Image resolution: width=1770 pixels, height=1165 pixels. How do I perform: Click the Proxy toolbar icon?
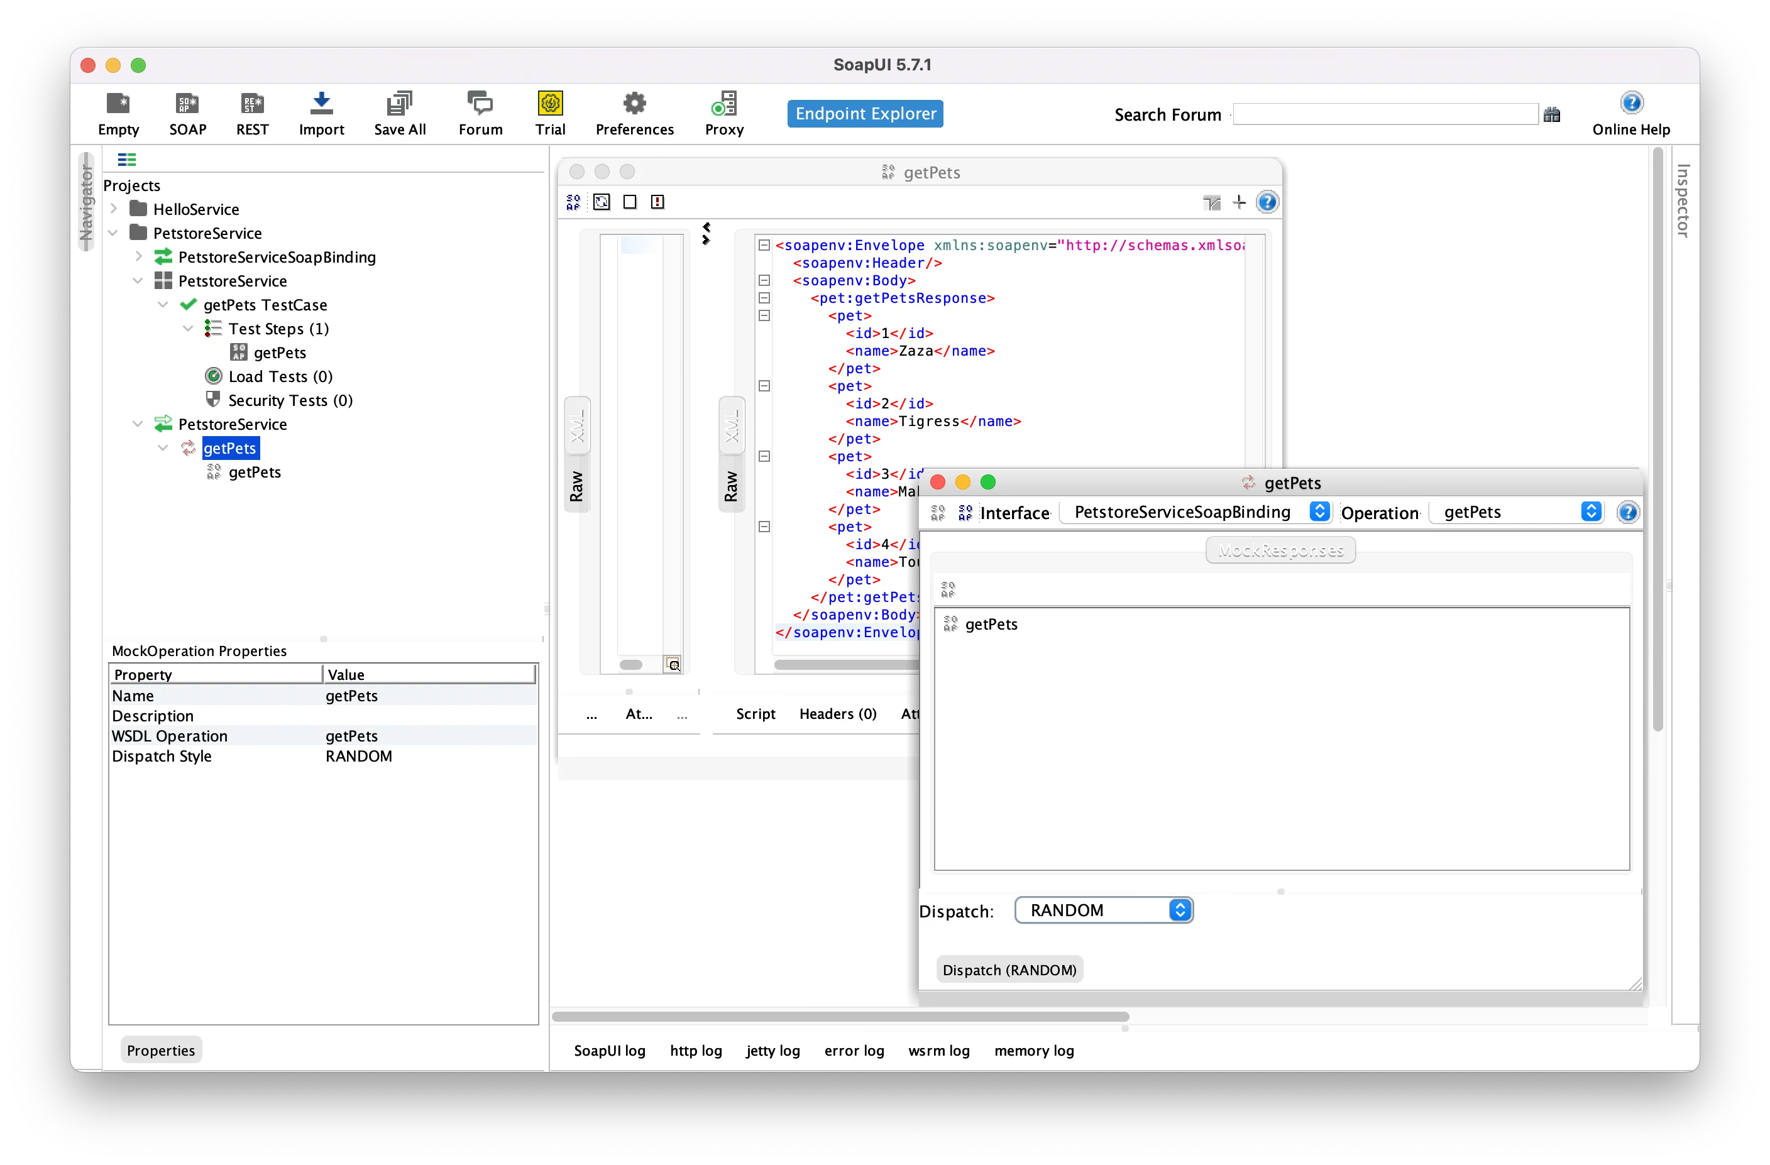[x=723, y=103]
